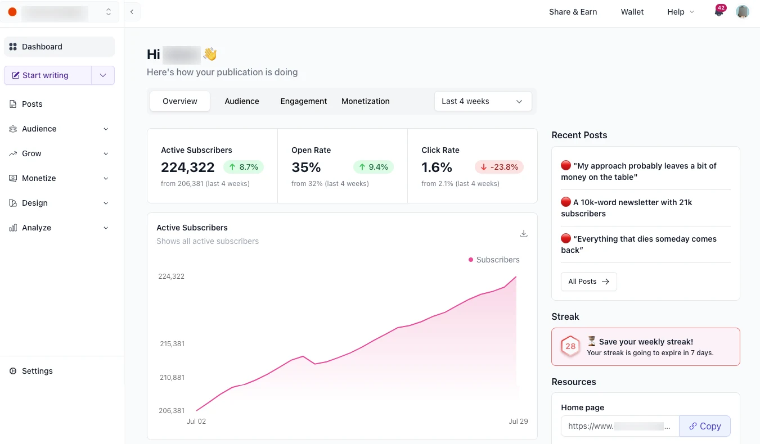
Task: Open Settings from the gear icon
Action: coord(12,371)
